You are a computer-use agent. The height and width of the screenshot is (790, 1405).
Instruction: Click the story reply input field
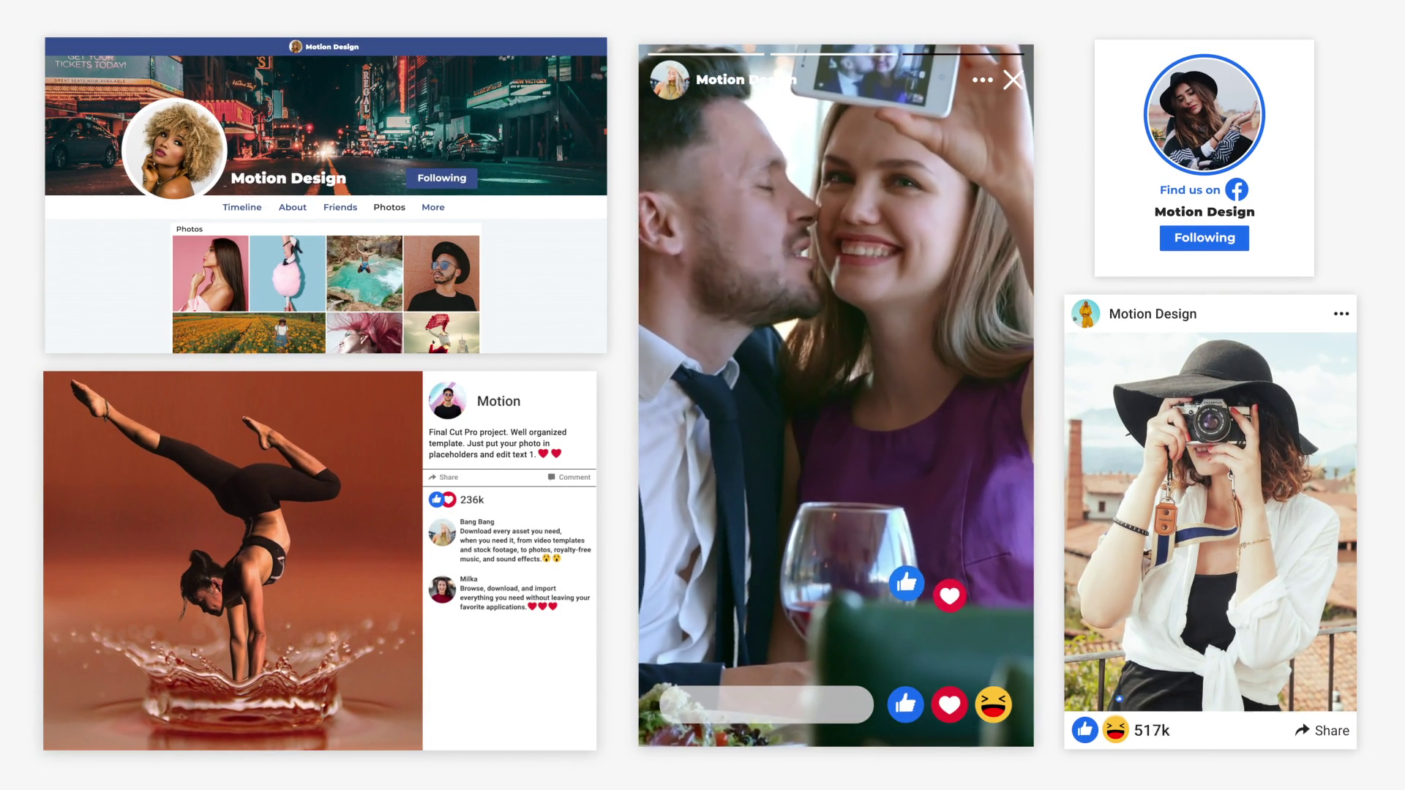tap(766, 704)
